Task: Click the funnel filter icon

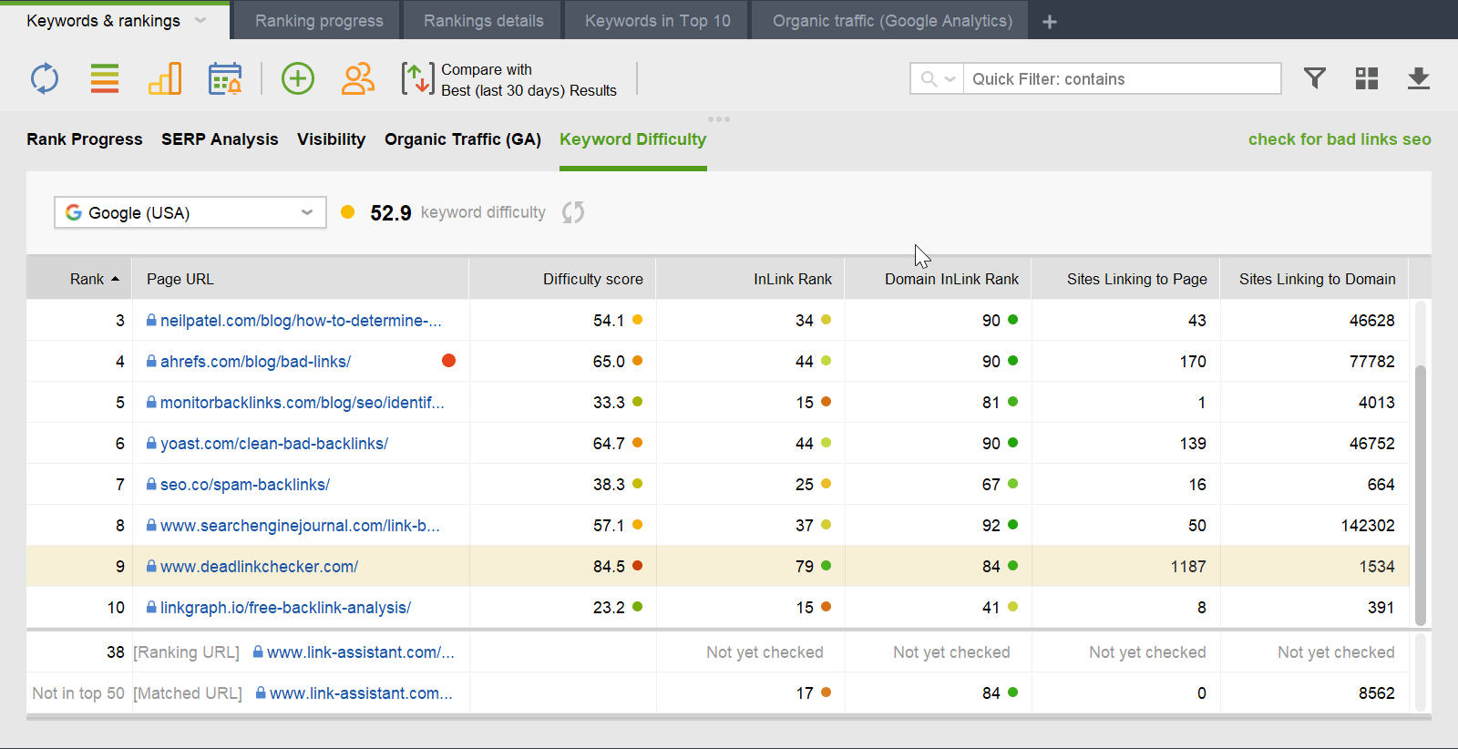Action: pyautogui.click(x=1314, y=78)
